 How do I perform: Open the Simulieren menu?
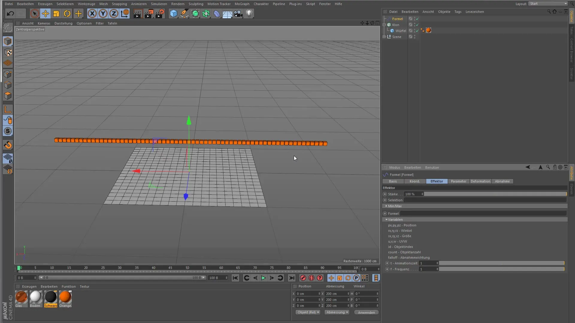click(159, 4)
